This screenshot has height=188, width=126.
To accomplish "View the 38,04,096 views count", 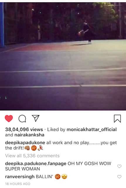I will 24,130.
